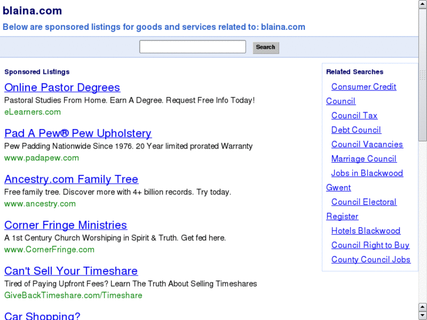Click the Free family tree description
Screen dimensions: 427x320
click(x=117, y=192)
